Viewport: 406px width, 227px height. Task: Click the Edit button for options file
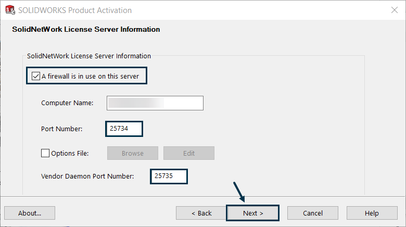(189, 153)
